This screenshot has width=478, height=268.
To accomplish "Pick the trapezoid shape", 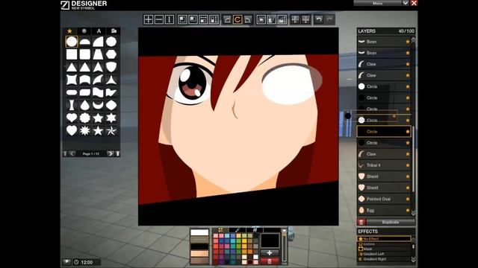I will (98, 54).
